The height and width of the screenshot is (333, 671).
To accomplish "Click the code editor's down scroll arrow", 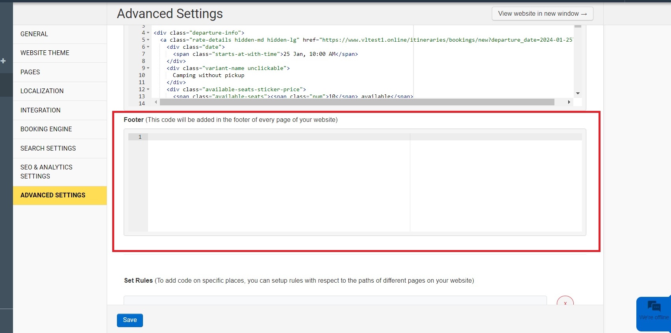I will tap(578, 94).
